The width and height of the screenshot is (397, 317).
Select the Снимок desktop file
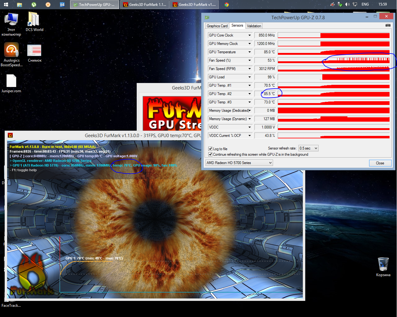point(34,53)
